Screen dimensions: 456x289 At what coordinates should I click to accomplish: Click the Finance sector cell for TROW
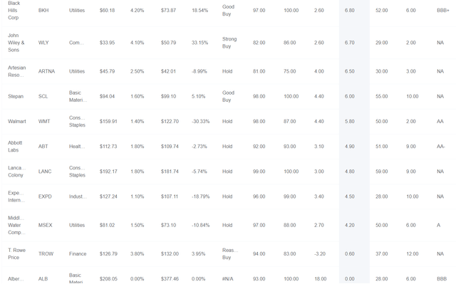[x=77, y=253]
